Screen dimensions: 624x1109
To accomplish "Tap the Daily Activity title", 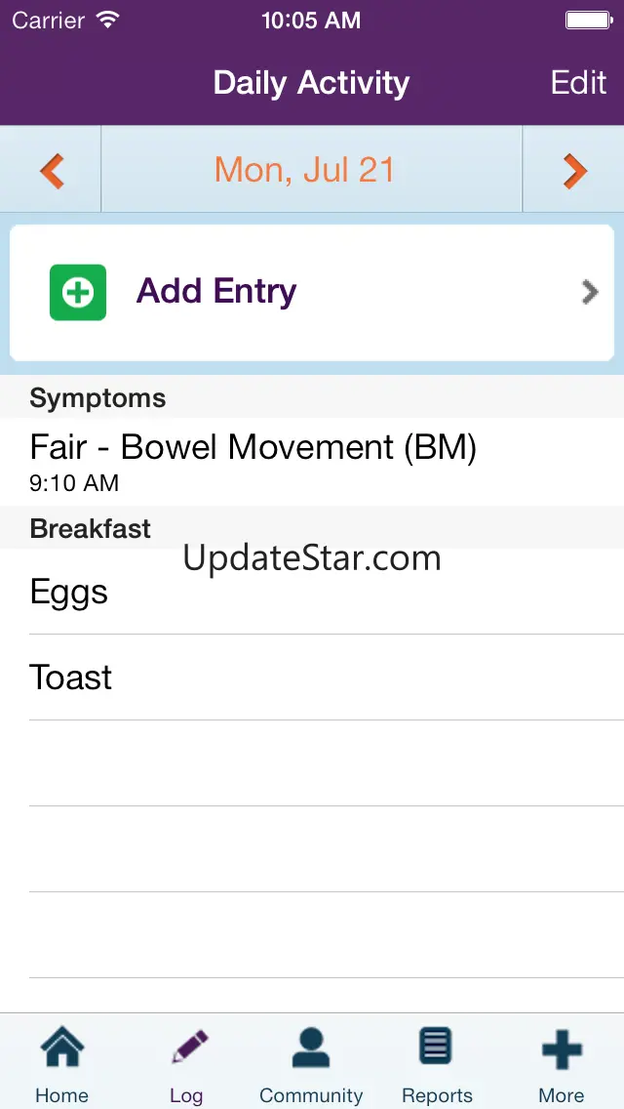I will point(311,83).
